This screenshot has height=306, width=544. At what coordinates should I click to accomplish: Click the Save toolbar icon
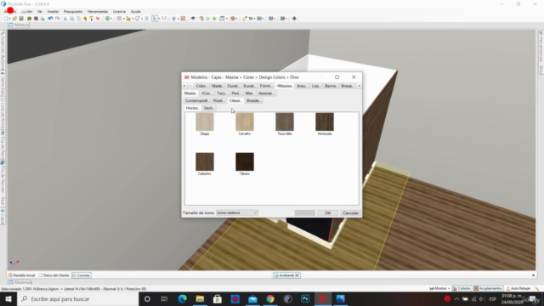coord(21,19)
